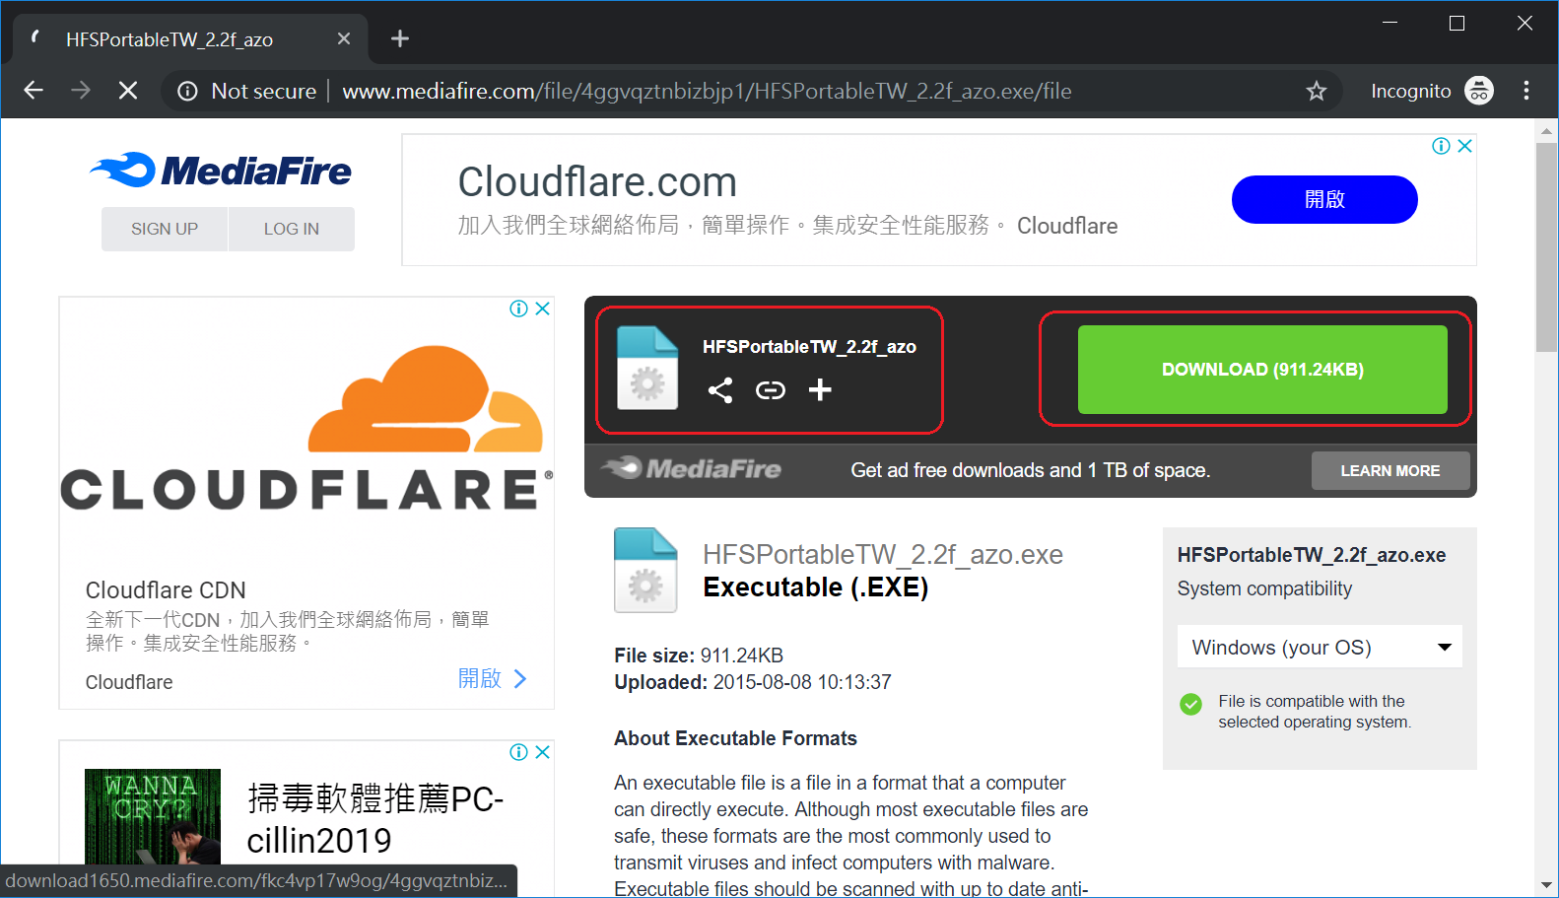
Task: Click the green DOWNLOAD (911.24KB) button
Action: (1262, 370)
